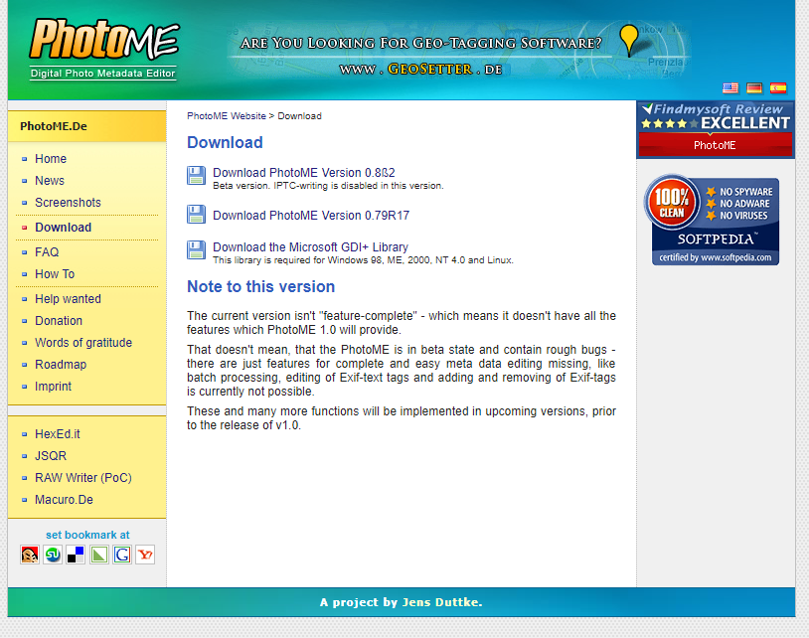Click floppy disk icon for GDI+ Library
This screenshot has width=809, height=638.
[x=196, y=250]
